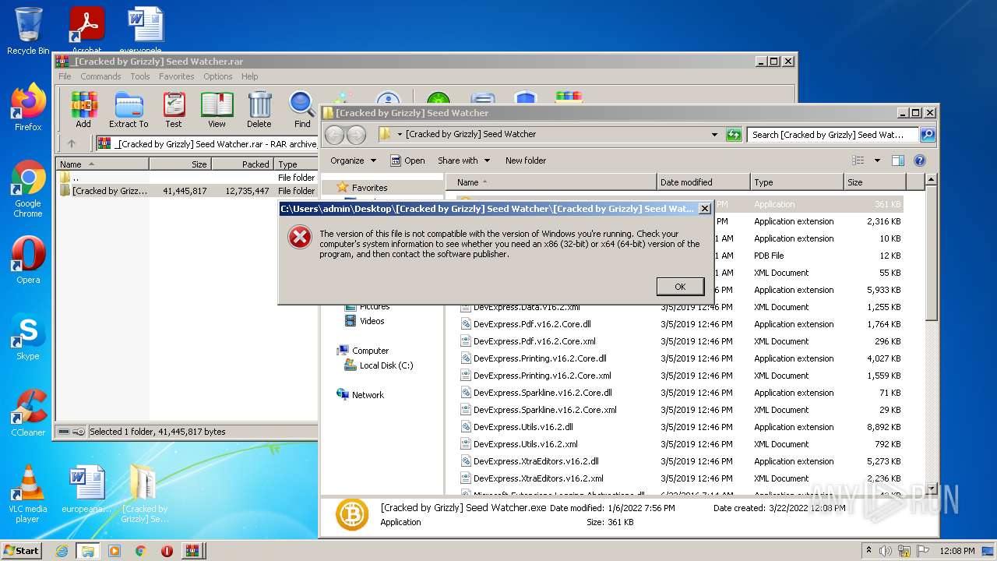Select Favorites in the navigation pane
Screen dimensions: 997x561
click(369, 188)
